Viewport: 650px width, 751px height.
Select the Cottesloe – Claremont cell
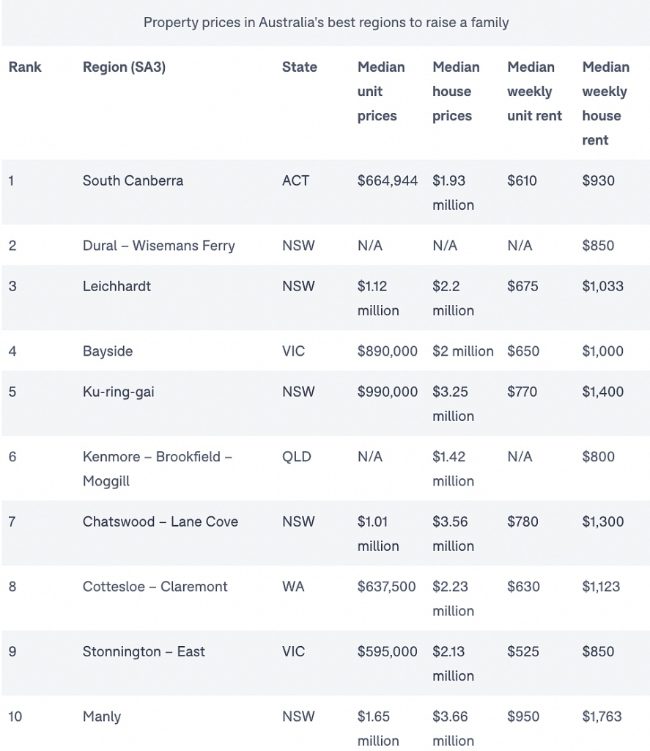pyautogui.click(x=155, y=587)
